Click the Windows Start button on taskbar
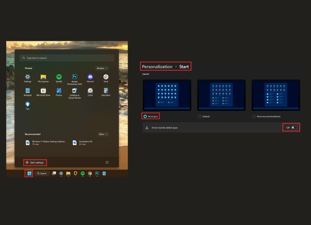The height and width of the screenshot is (225, 311). pos(29,174)
